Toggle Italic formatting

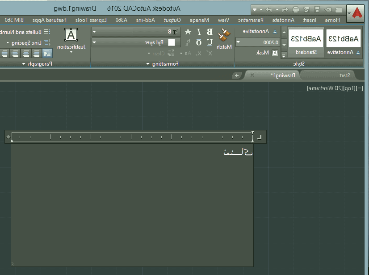point(199,32)
